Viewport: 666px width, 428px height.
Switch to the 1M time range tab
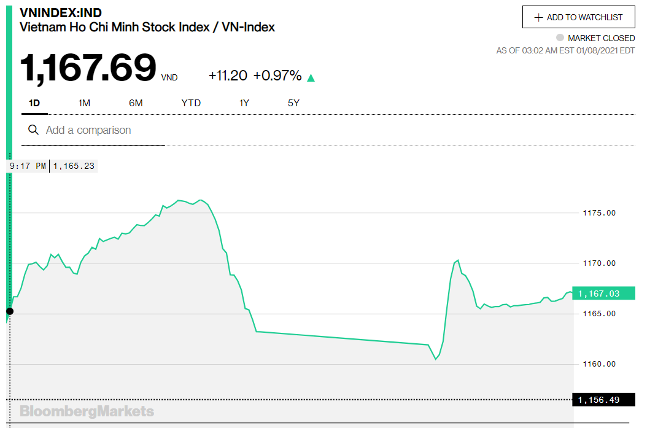[x=84, y=103]
